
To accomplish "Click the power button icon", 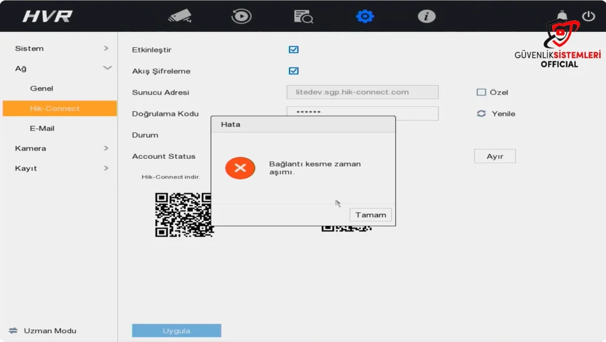I will (588, 16).
